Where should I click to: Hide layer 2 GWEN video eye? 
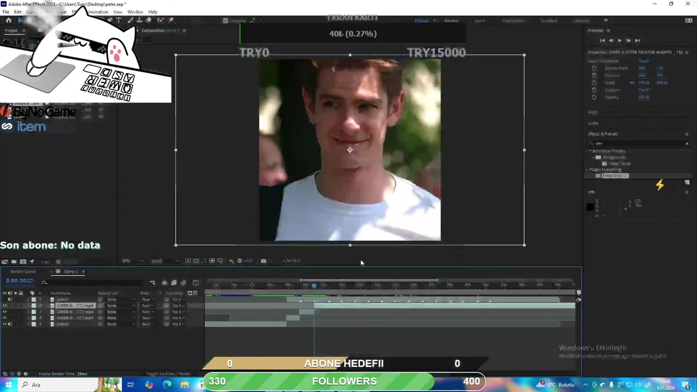4,306
